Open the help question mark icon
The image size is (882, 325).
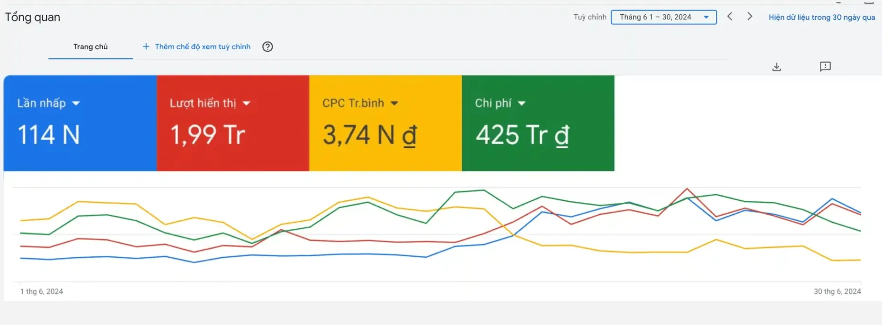(267, 46)
